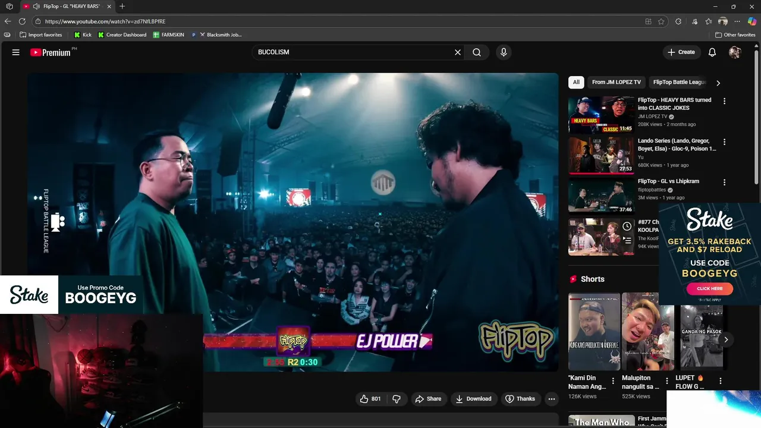
Task: Open the GL vs Lhipkram thumbnail
Action: [x=601, y=196]
